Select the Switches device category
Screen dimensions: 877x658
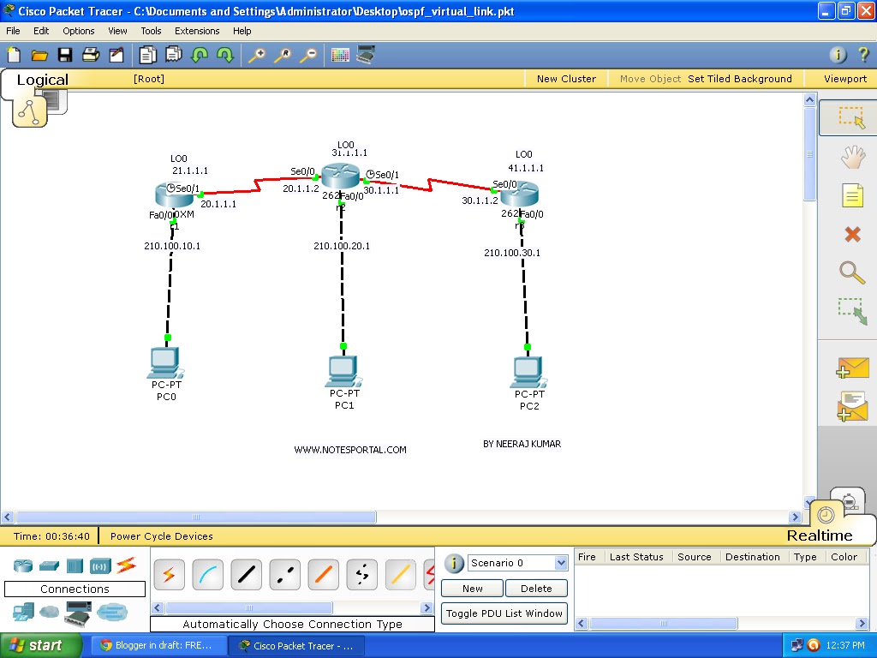[x=49, y=565]
